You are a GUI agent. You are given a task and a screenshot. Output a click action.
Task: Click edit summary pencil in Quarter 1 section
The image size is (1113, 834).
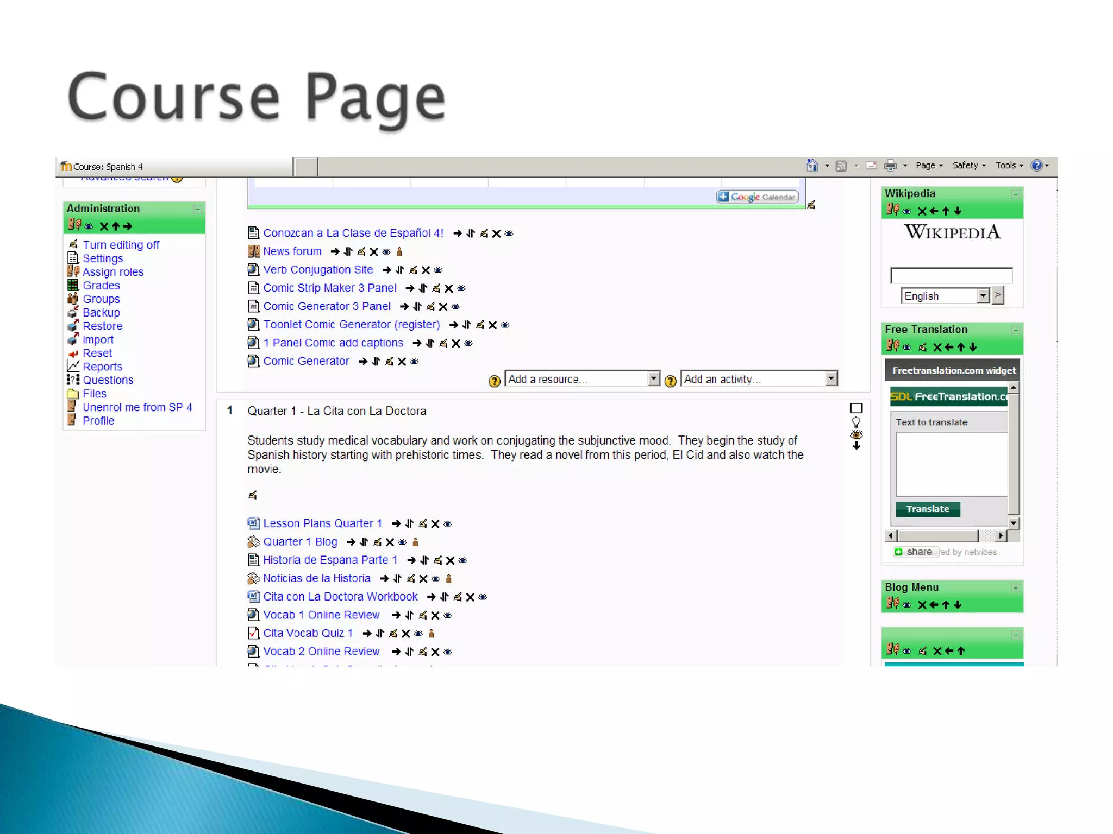pos(252,495)
